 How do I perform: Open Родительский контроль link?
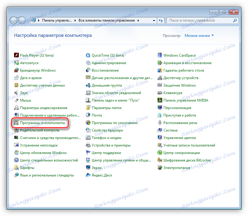click(x=40, y=130)
